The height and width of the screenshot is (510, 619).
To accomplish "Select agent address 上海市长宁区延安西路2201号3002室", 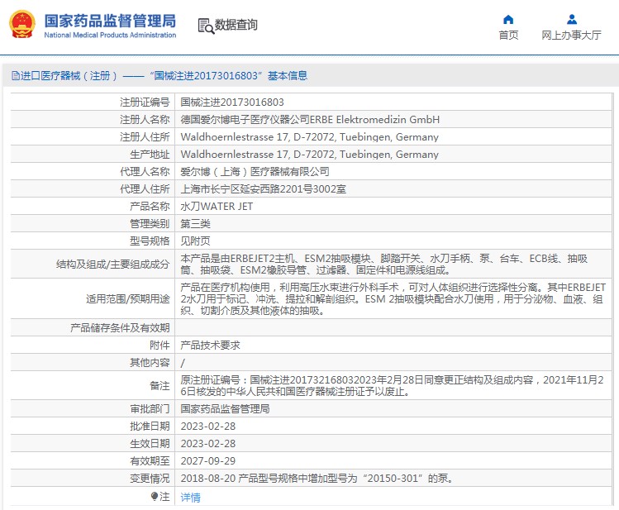I will coord(264,189).
